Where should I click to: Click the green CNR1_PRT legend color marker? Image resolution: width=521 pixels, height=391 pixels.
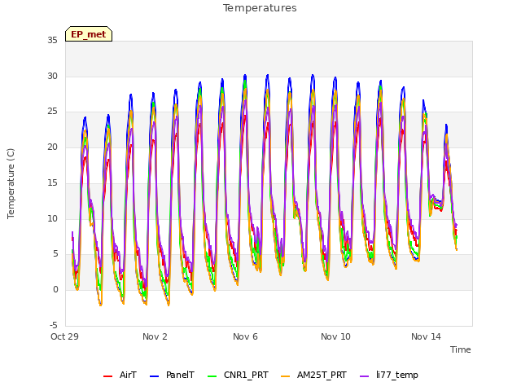coord(212,376)
